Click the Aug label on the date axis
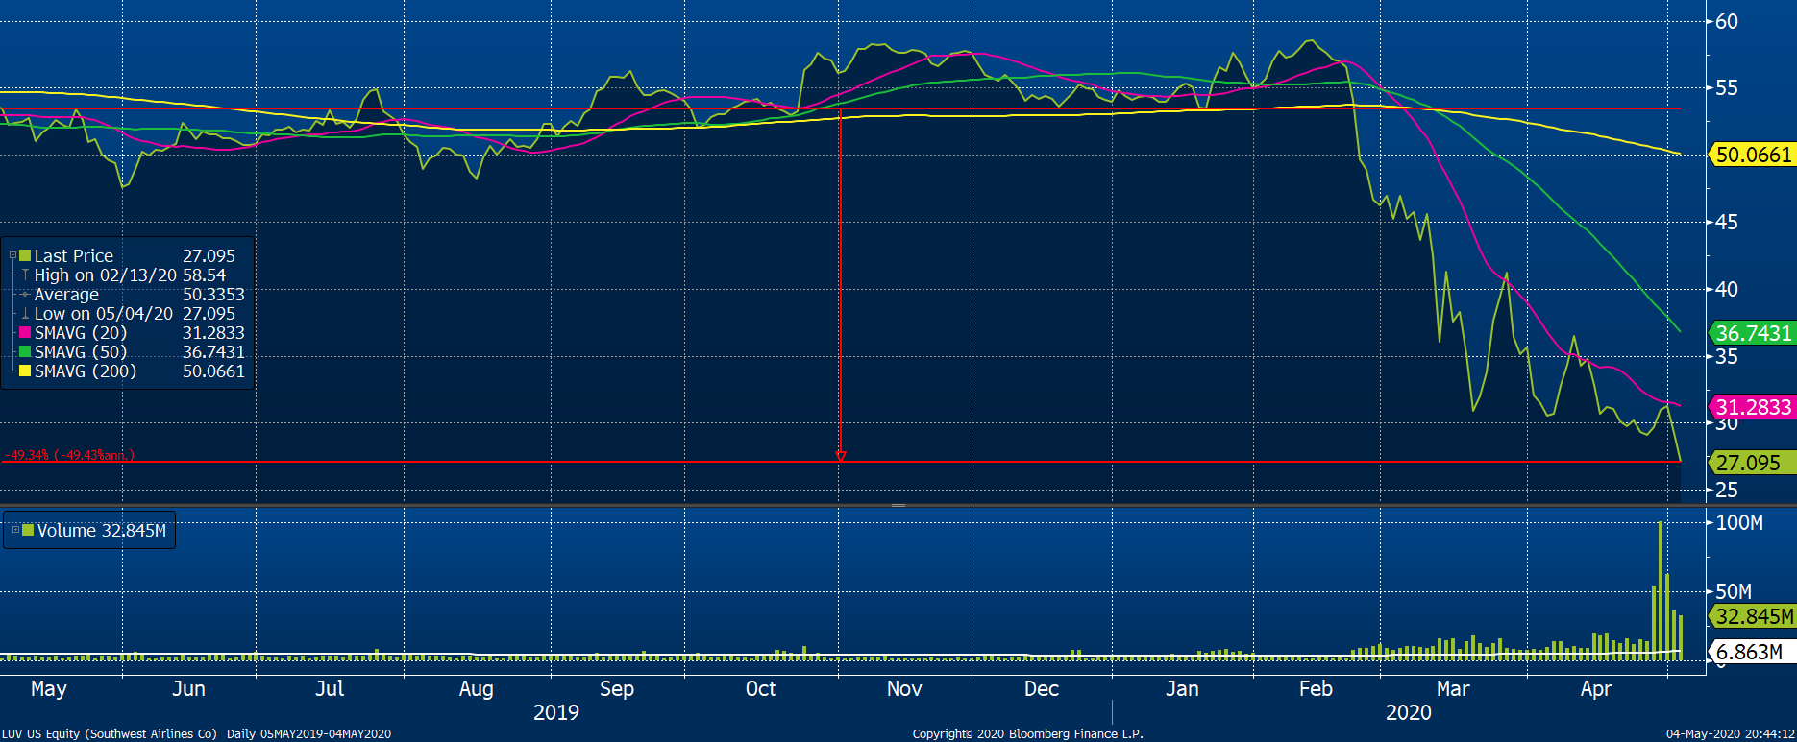 (476, 688)
